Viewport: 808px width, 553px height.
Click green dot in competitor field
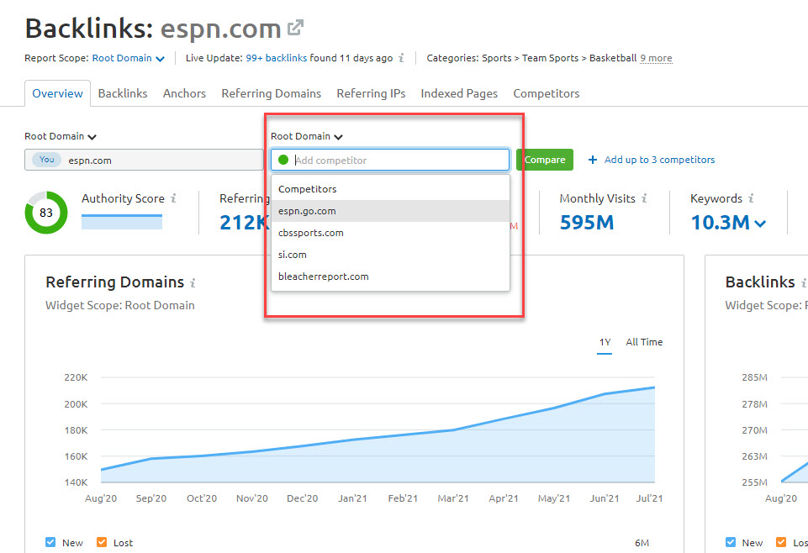(x=283, y=160)
